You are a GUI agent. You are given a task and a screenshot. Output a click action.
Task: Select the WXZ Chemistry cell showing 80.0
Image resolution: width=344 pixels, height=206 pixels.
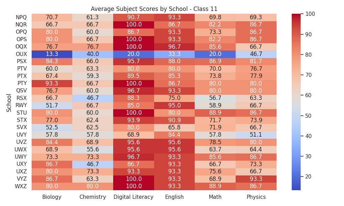pyautogui.click(x=93, y=186)
